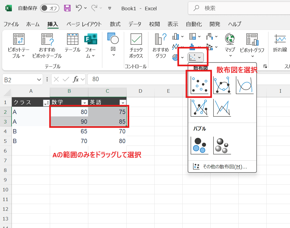Select scatter with straight lines and markers
The height and width of the screenshot is (228, 290).
pyautogui.click(x=199, y=108)
